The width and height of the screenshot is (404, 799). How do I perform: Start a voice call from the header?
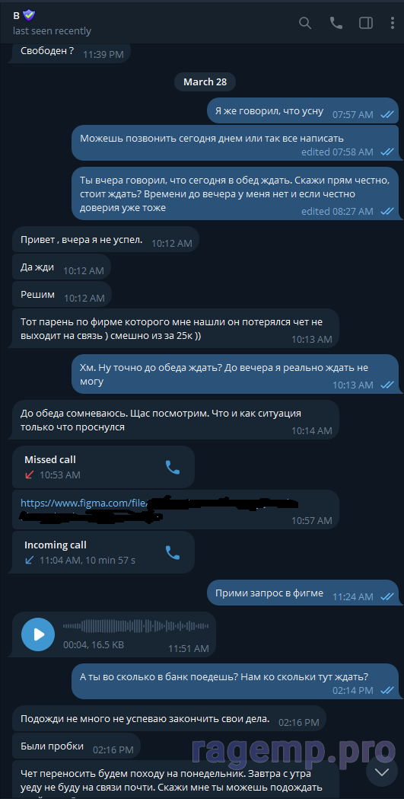(336, 23)
